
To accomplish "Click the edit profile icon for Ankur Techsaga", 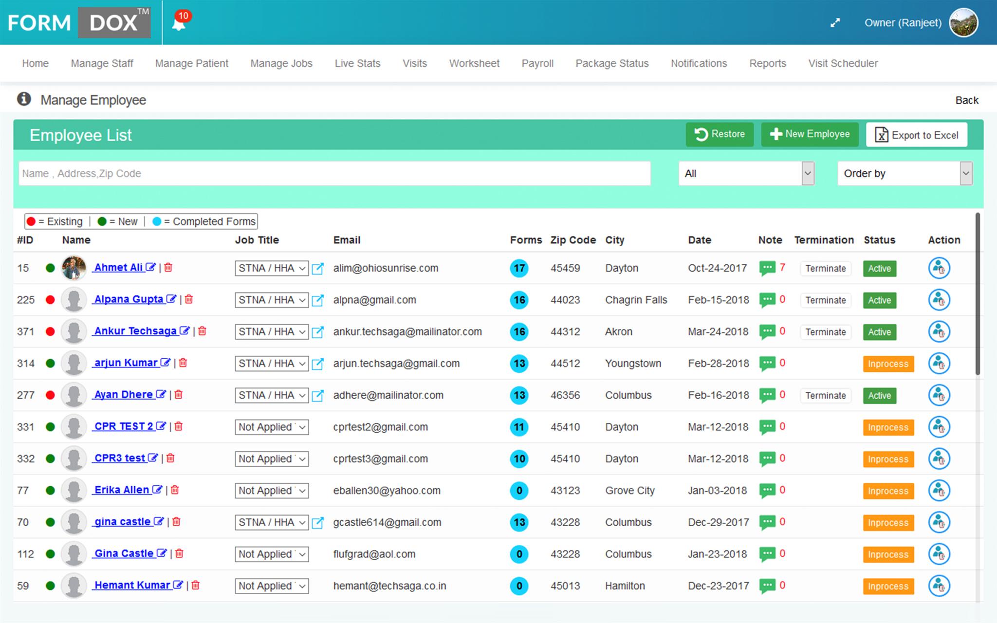I will 185,331.
